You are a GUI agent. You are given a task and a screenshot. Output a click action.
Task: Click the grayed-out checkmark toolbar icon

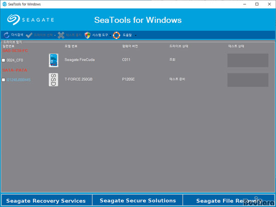point(29,35)
